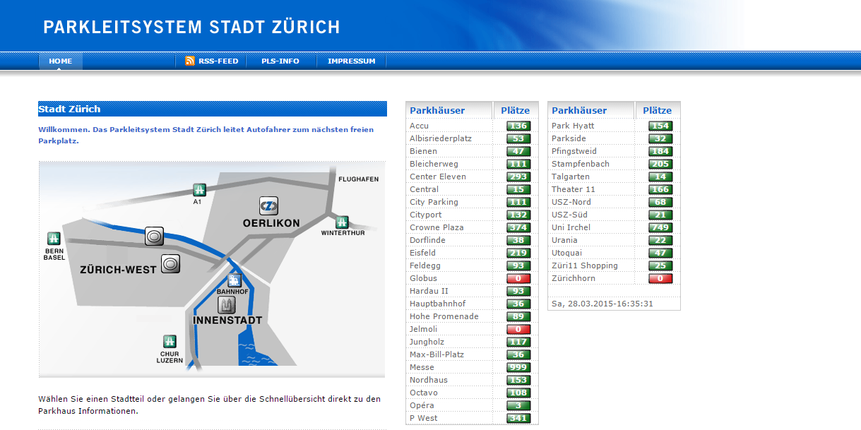Click the Jungholz parking name
This screenshot has height=430, width=861.
(x=427, y=342)
